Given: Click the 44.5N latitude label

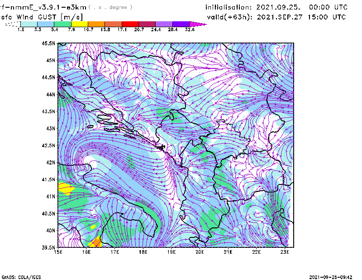Looking at the screenshot, I should point(48,77).
